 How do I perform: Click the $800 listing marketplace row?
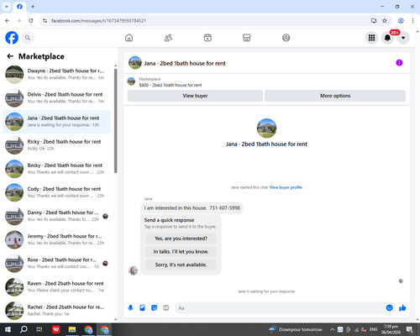(x=266, y=82)
